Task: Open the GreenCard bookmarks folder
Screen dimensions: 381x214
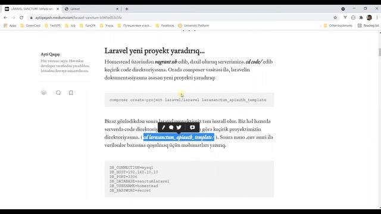Action: 30,26
